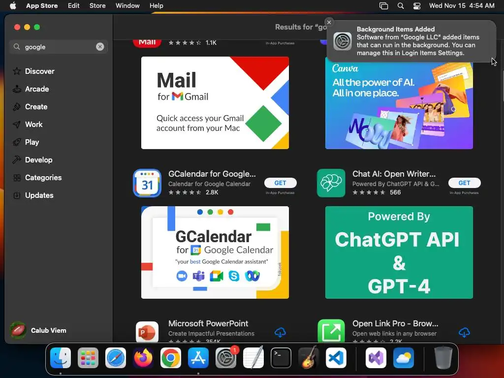The width and height of the screenshot is (504, 378).
Task: Click the date and time in menu bar
Action: click(462, 5)
